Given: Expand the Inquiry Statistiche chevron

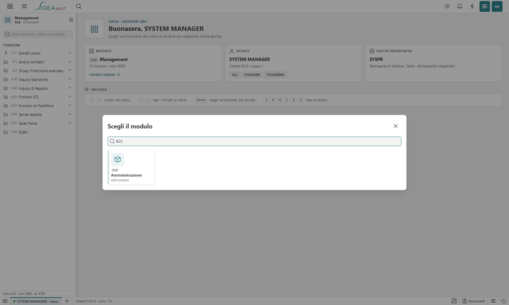Looking at the screenshot, I should (x=70, y=79).
